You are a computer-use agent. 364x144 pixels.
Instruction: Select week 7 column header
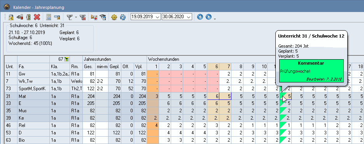pos(225,67)
